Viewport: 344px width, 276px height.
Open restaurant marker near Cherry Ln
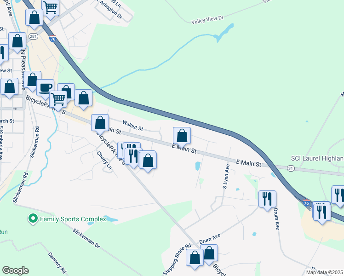(x=133, y=157)
